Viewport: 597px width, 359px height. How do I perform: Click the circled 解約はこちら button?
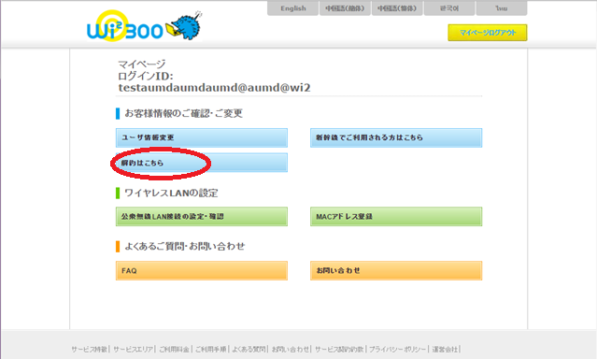[x=202, y=163]
